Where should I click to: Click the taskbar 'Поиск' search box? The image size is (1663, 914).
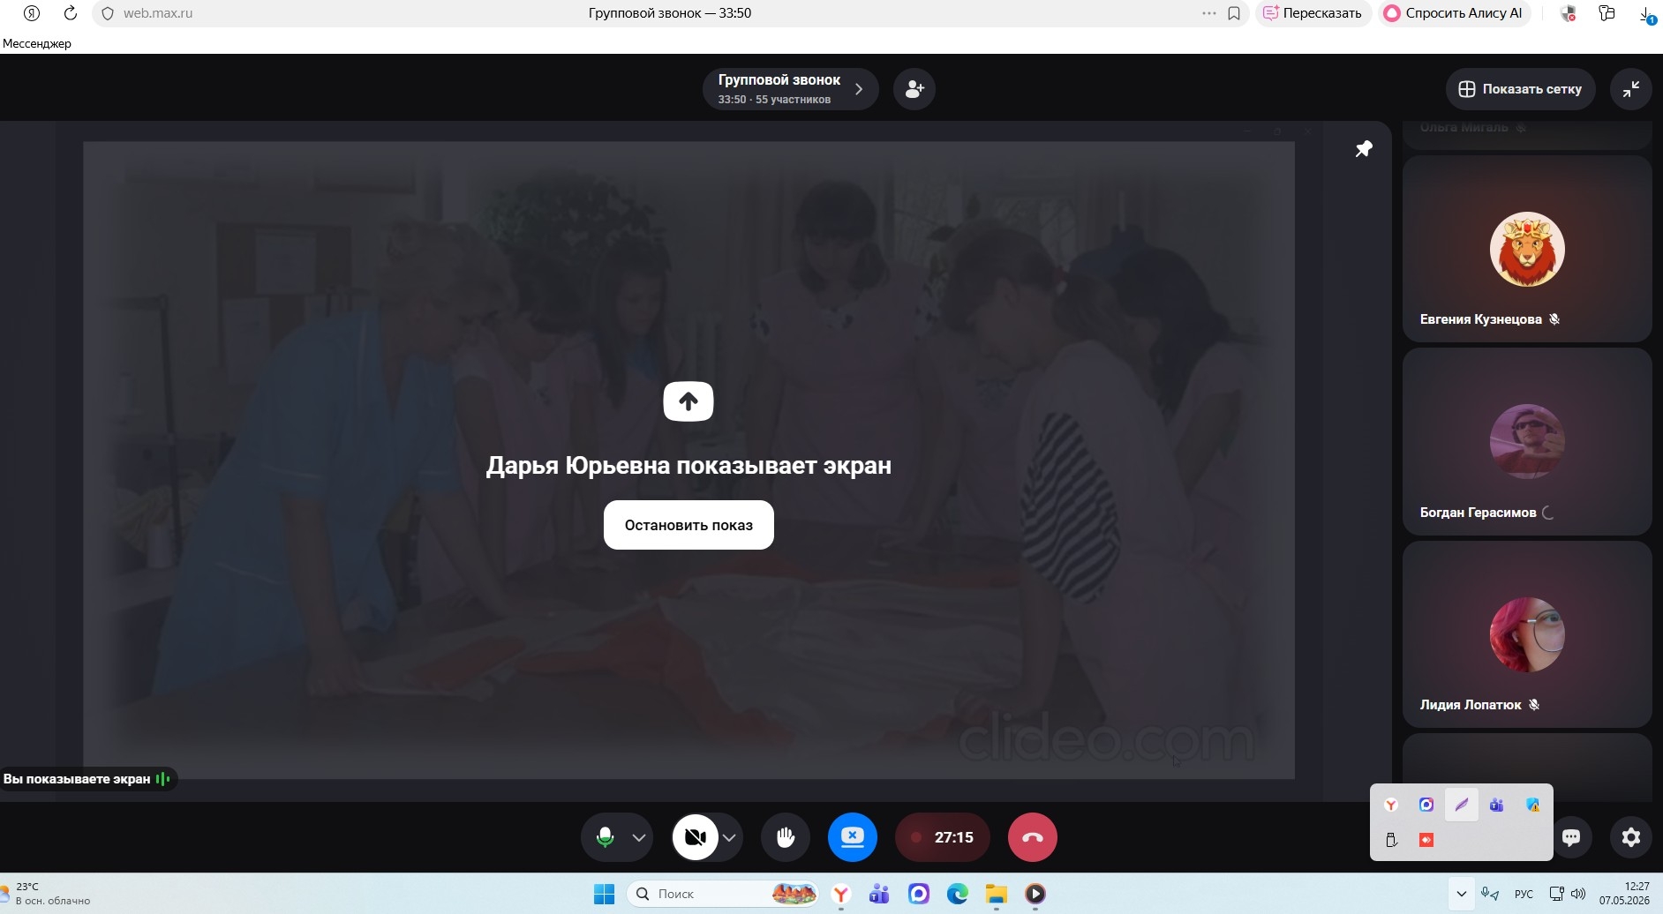pyautogui.click(x=723, y=894)
